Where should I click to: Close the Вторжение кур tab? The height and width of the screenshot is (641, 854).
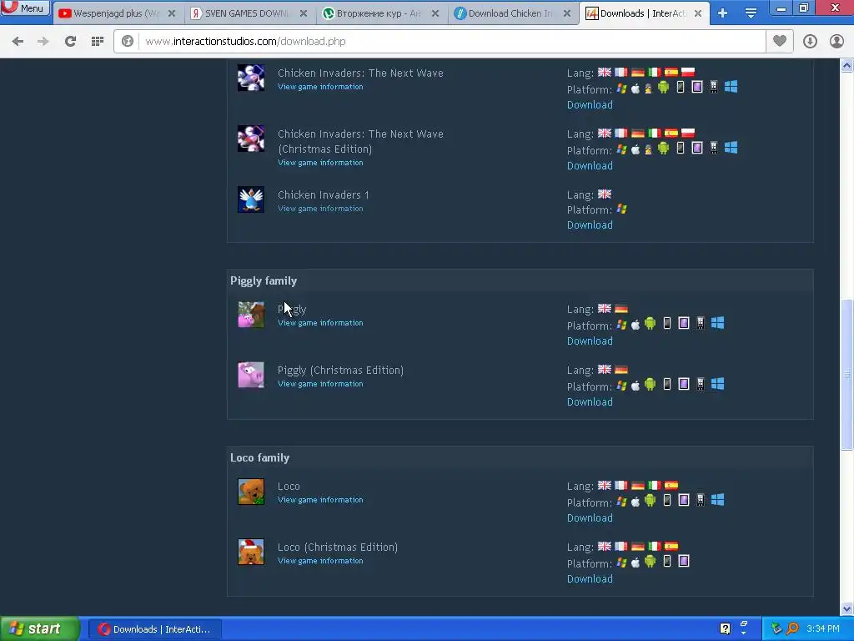tap(435, 13)
